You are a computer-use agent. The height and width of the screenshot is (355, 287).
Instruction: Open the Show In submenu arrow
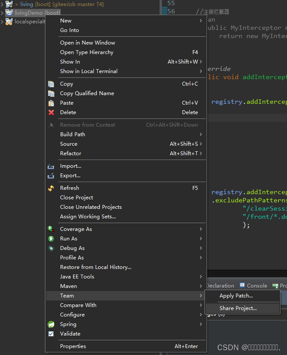(x=201, y=62)
